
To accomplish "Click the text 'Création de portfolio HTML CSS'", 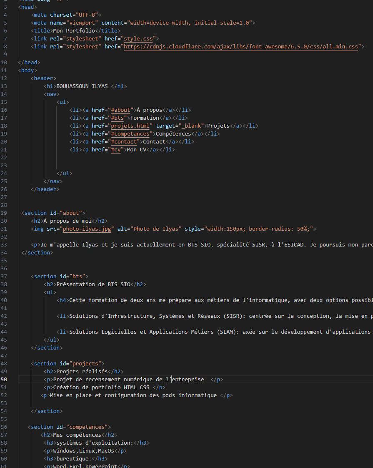I will [101, 387].
